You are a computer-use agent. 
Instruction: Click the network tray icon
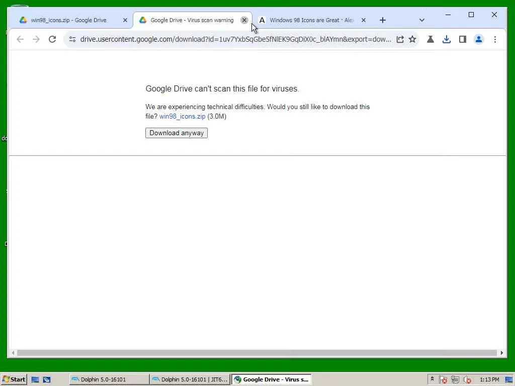click(455, 380)
